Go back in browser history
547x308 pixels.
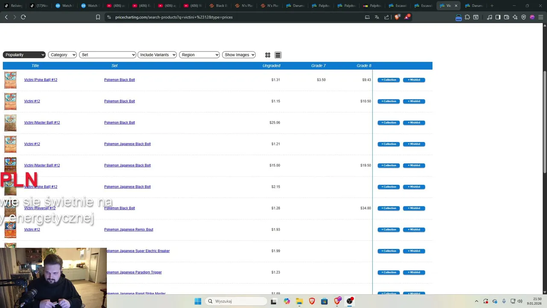[6, 17]
